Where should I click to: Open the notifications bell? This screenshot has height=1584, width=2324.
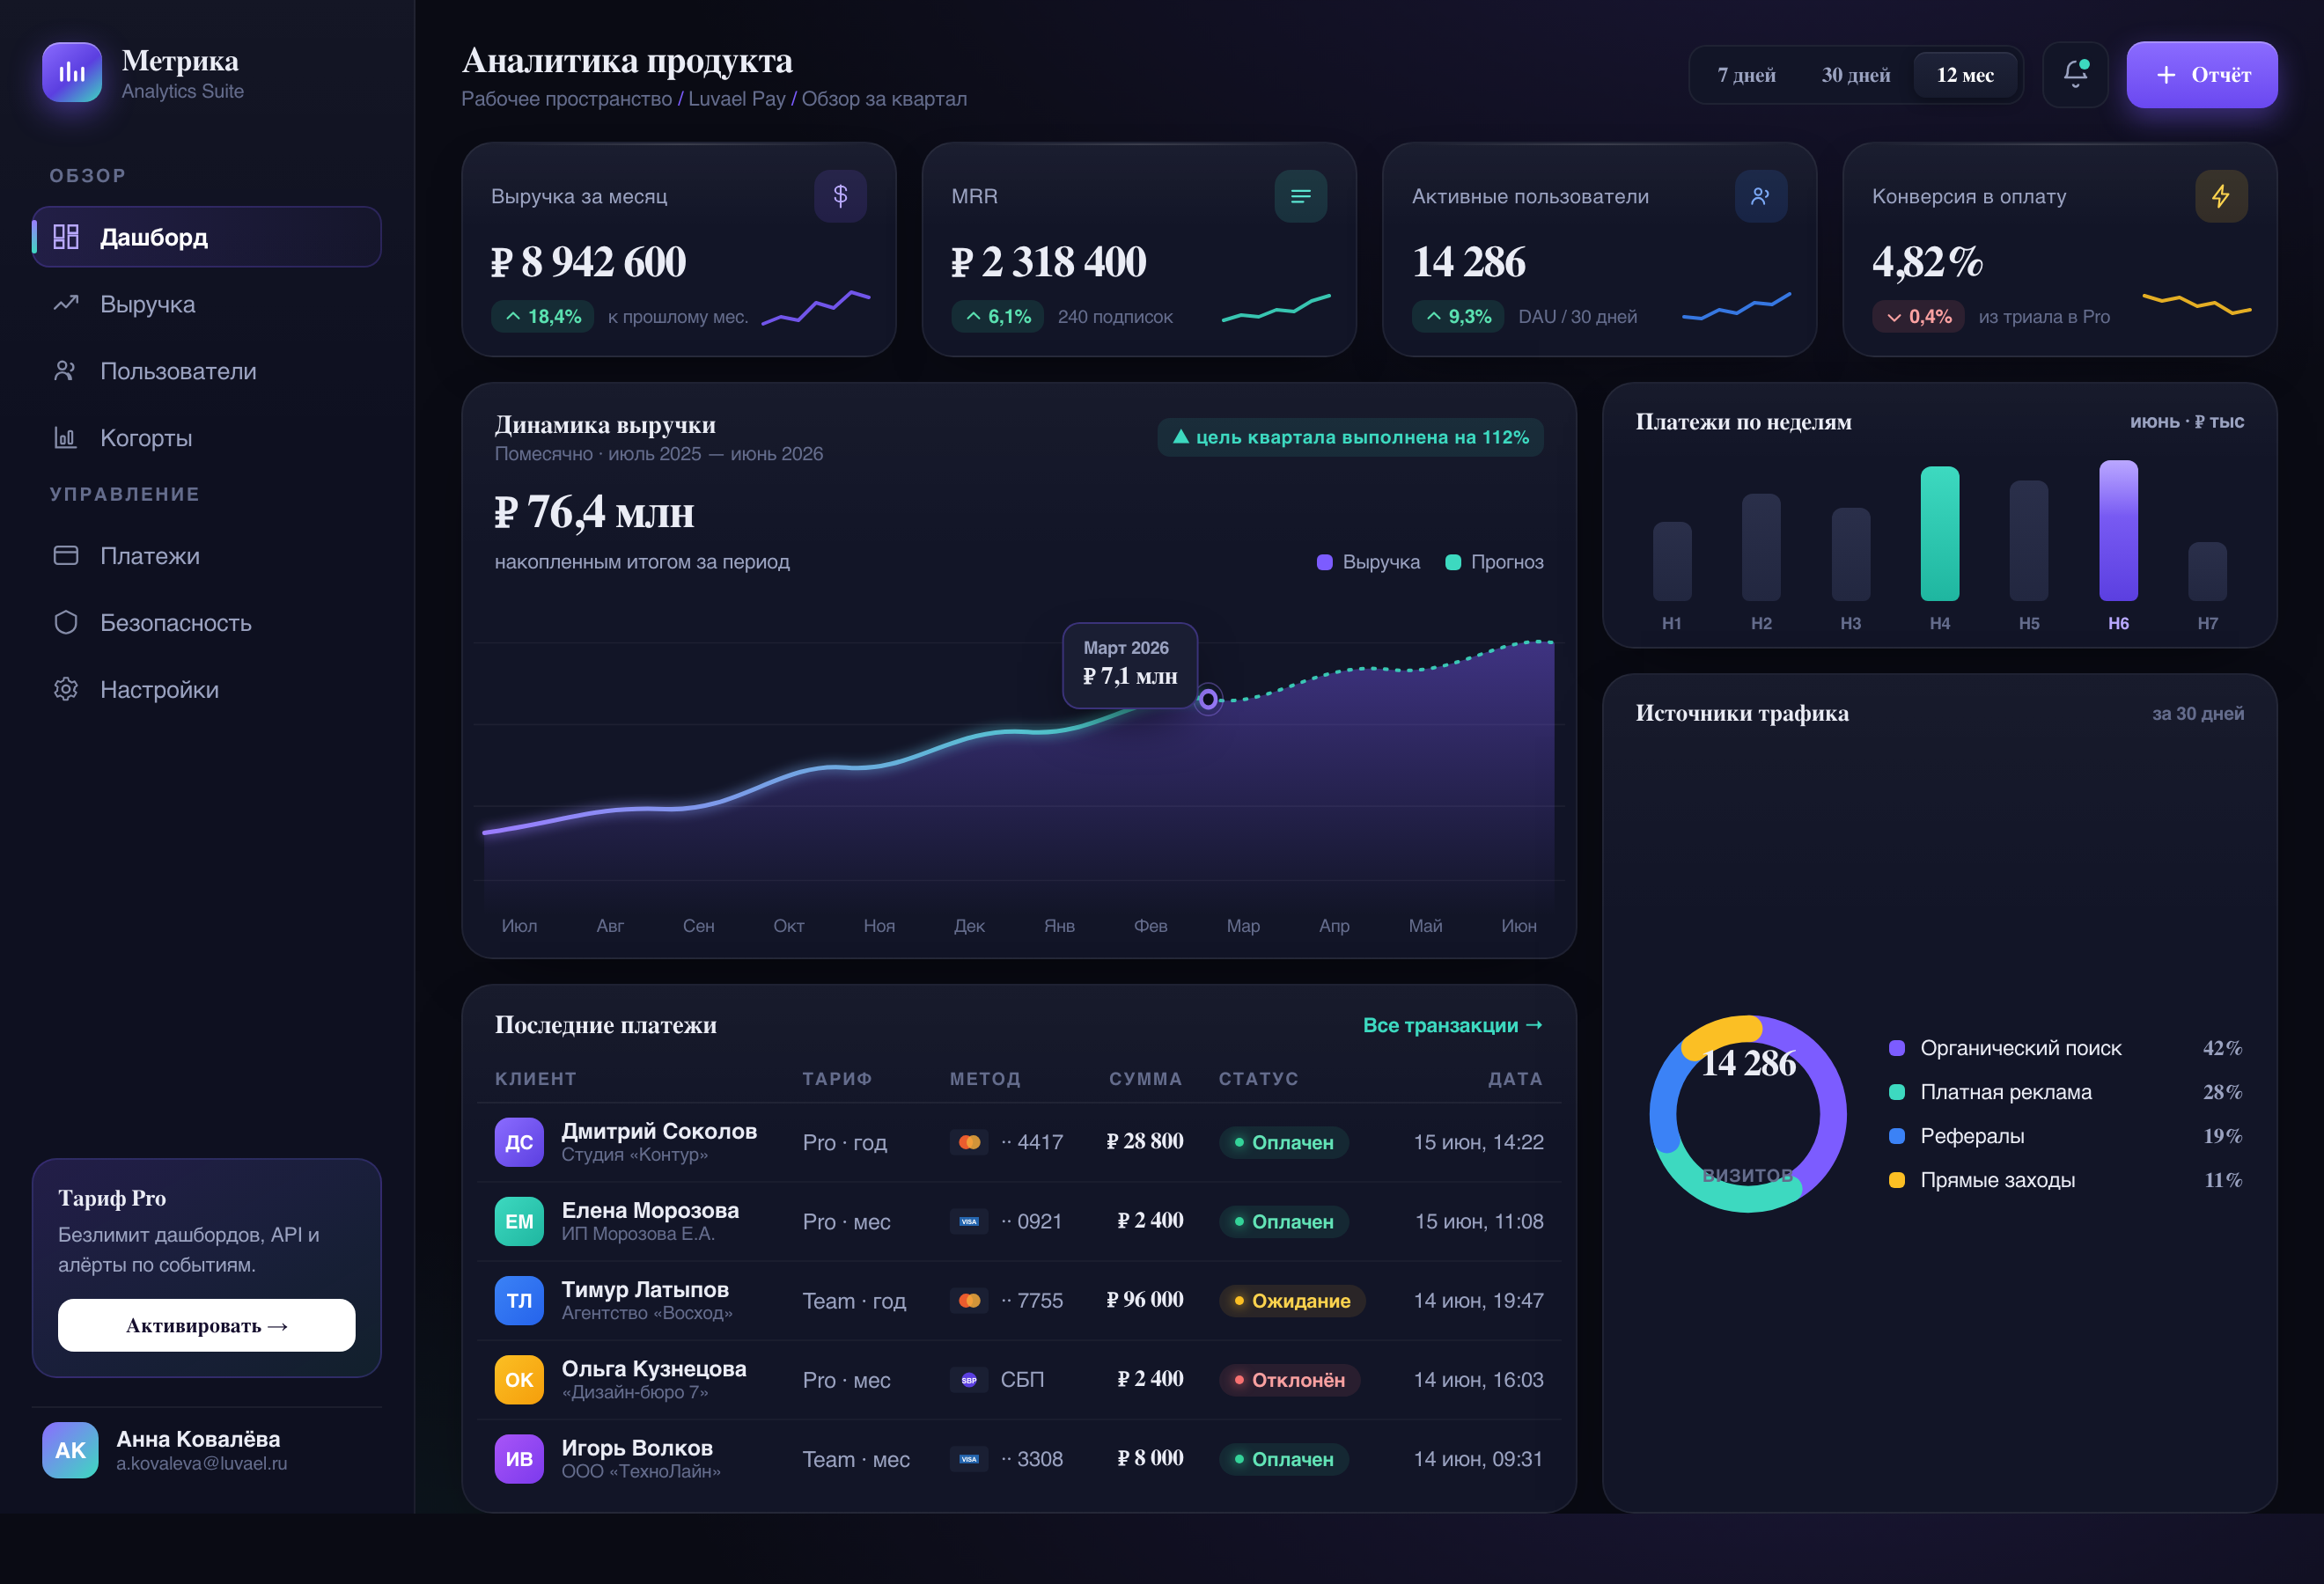point(2075,74)
